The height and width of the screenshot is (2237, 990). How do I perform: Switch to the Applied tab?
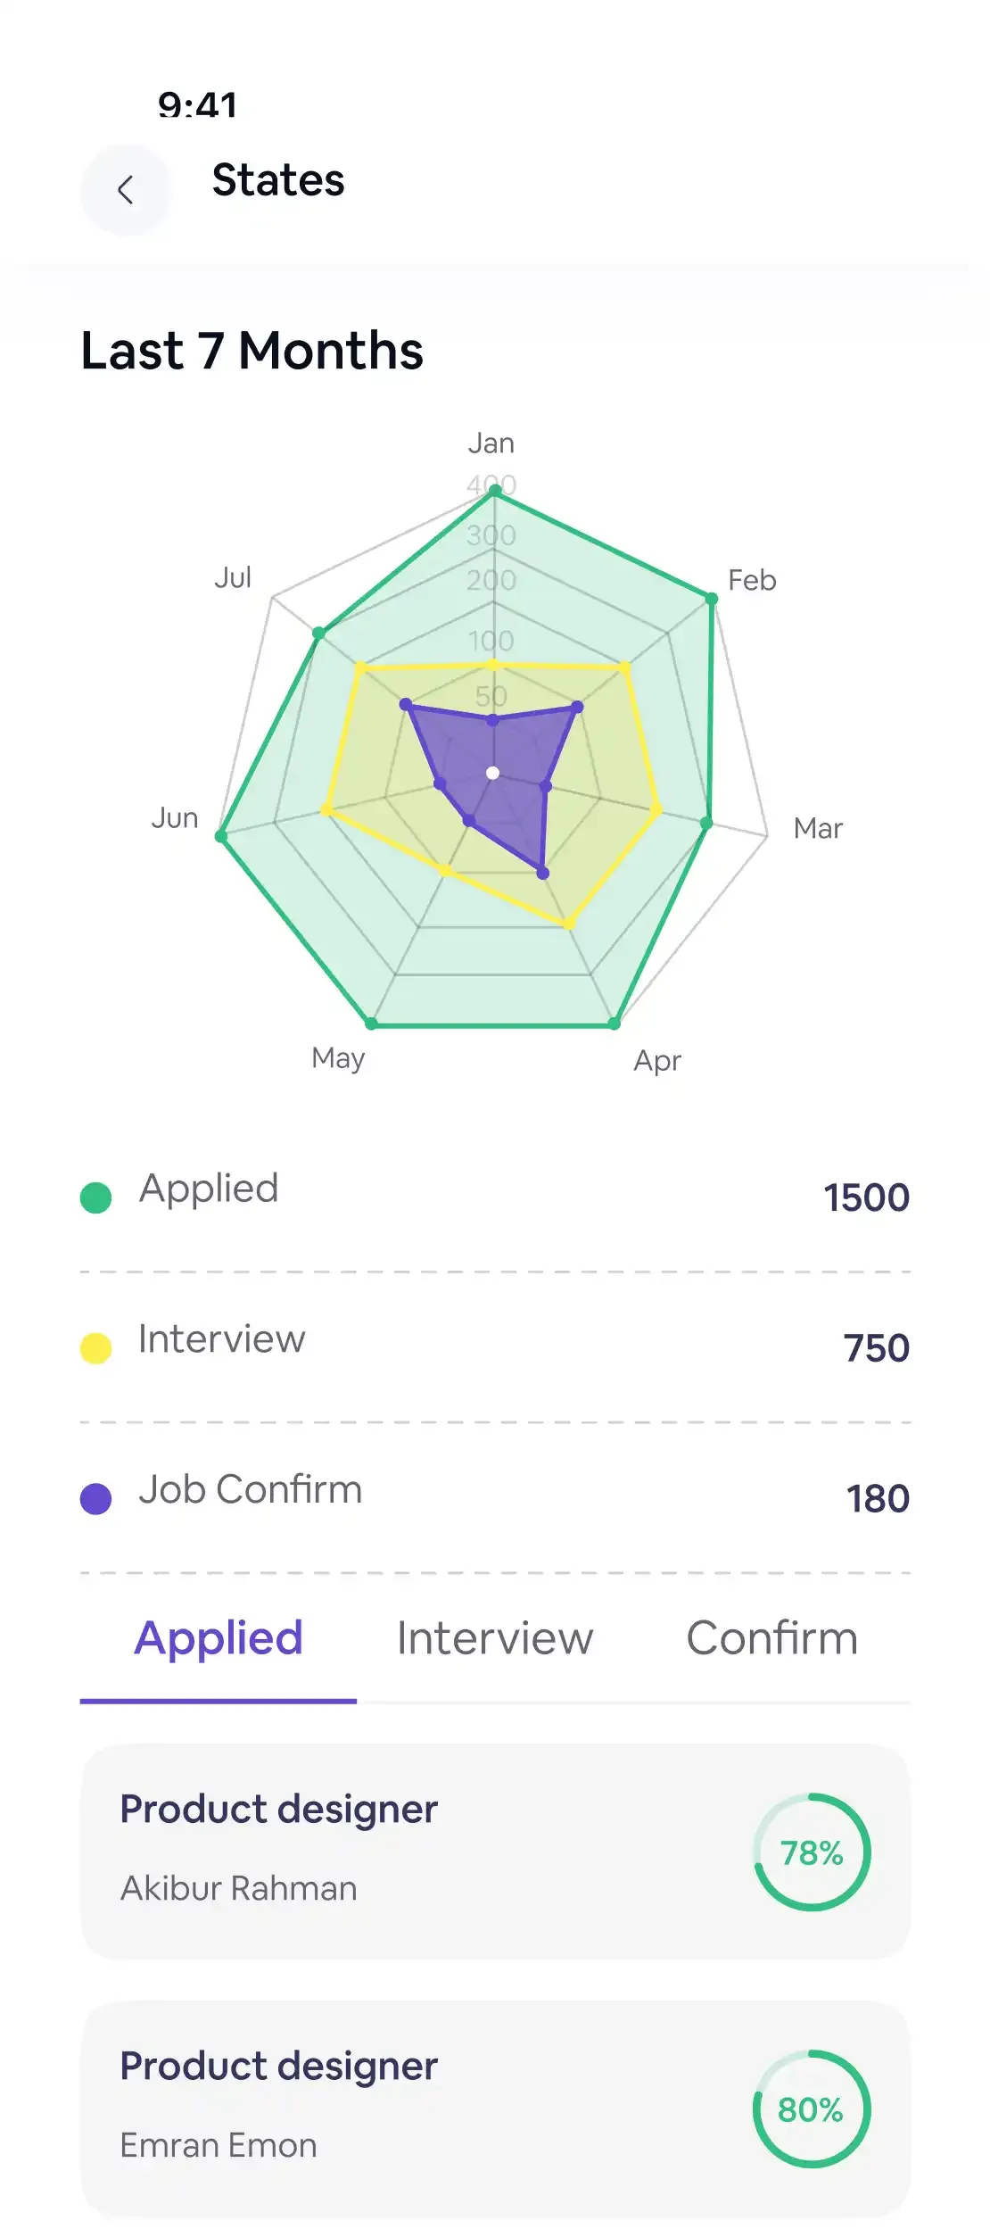(x=219, y=1638)
